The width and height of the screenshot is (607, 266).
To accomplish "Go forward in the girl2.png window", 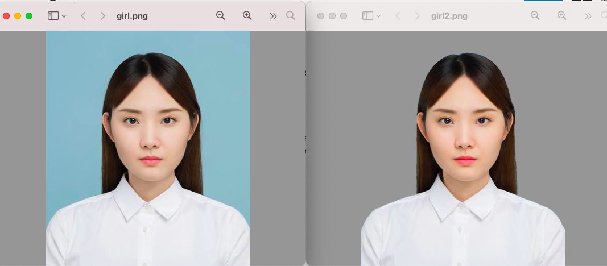I will pos(418,16).
